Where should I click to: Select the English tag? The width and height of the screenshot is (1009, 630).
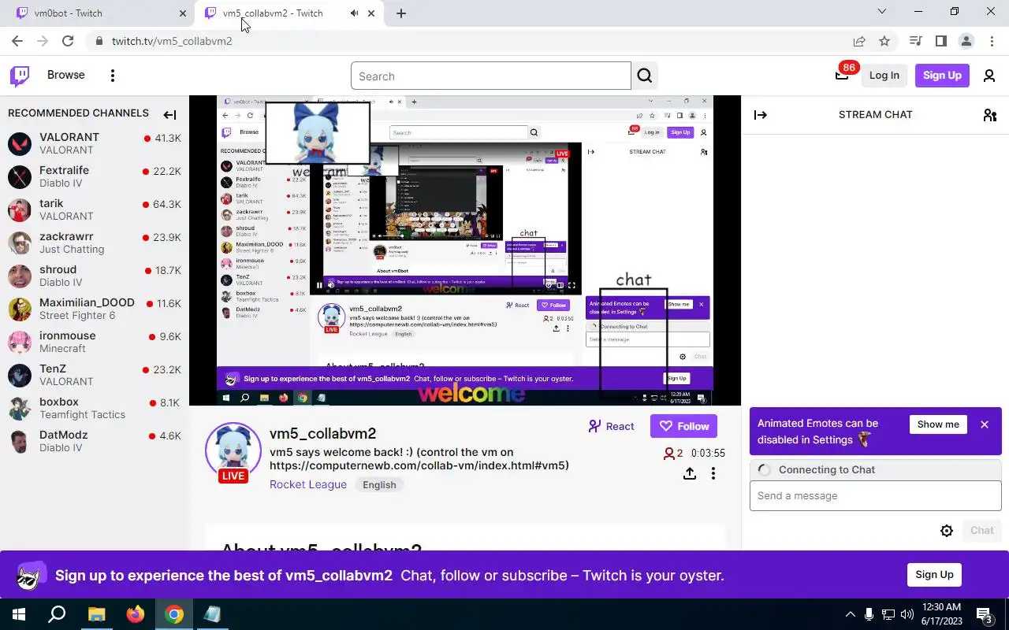379,485
